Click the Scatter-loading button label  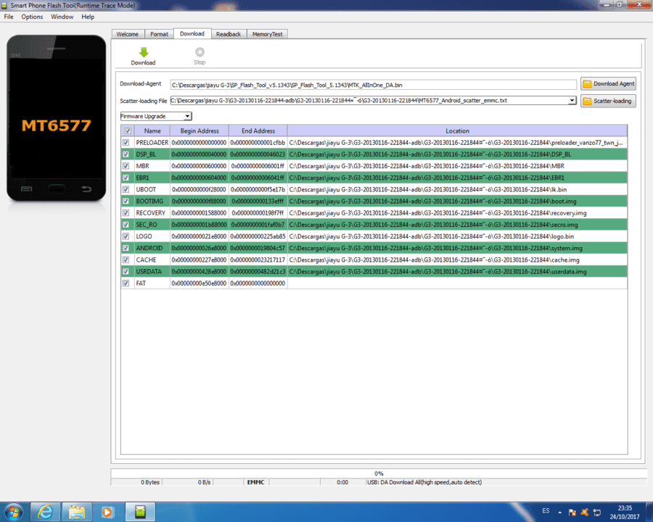[x=612, y=101]
